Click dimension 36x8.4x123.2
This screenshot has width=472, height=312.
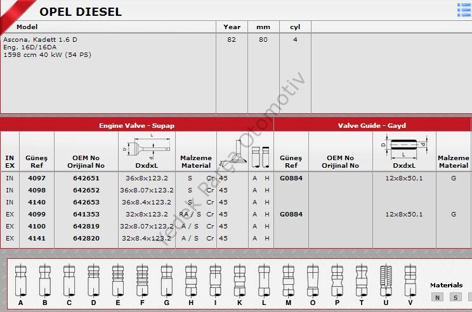tap(147, 202)
